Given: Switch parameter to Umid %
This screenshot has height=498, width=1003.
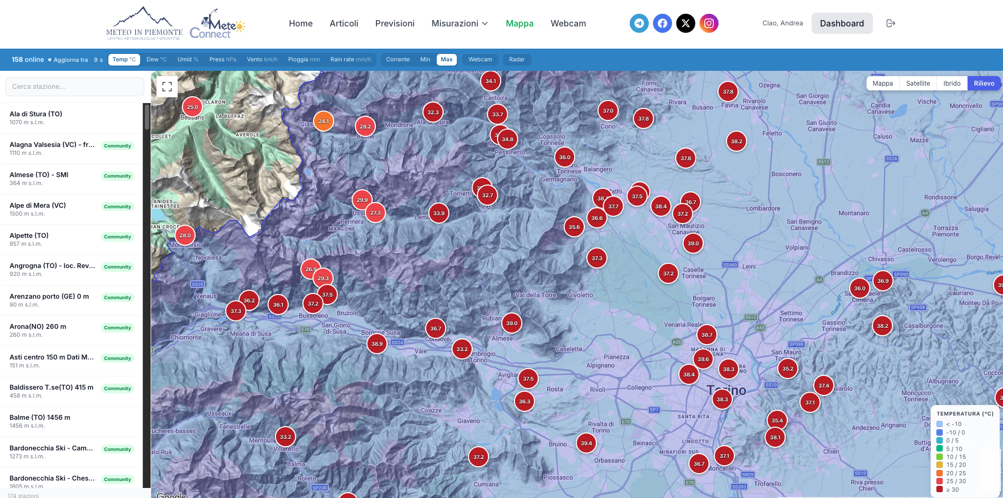Looking at the screenshot, I should 188,59.
